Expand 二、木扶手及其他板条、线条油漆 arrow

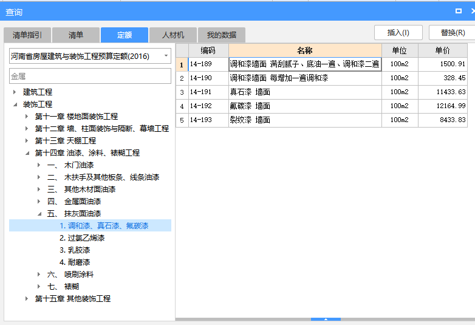point(38,177)
